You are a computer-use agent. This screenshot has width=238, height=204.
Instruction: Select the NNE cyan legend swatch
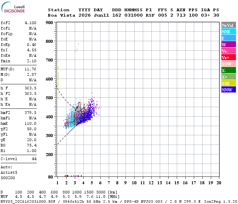click(228, 32)
